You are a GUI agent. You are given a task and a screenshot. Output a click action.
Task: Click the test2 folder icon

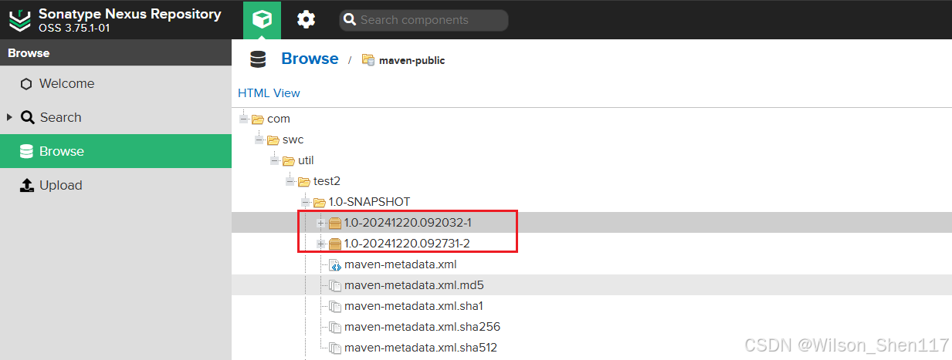(304, 181)
